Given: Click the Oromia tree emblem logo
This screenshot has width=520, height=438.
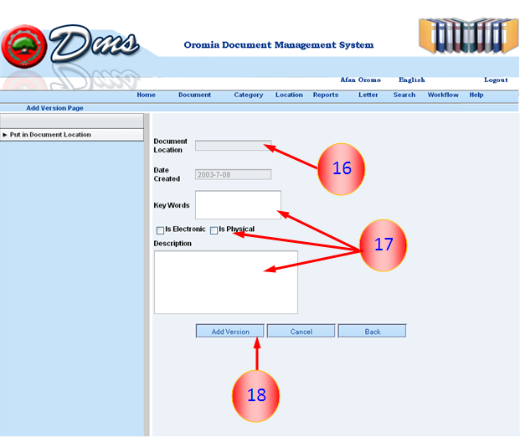Looking at the screenshot, I should coord(24,46).
